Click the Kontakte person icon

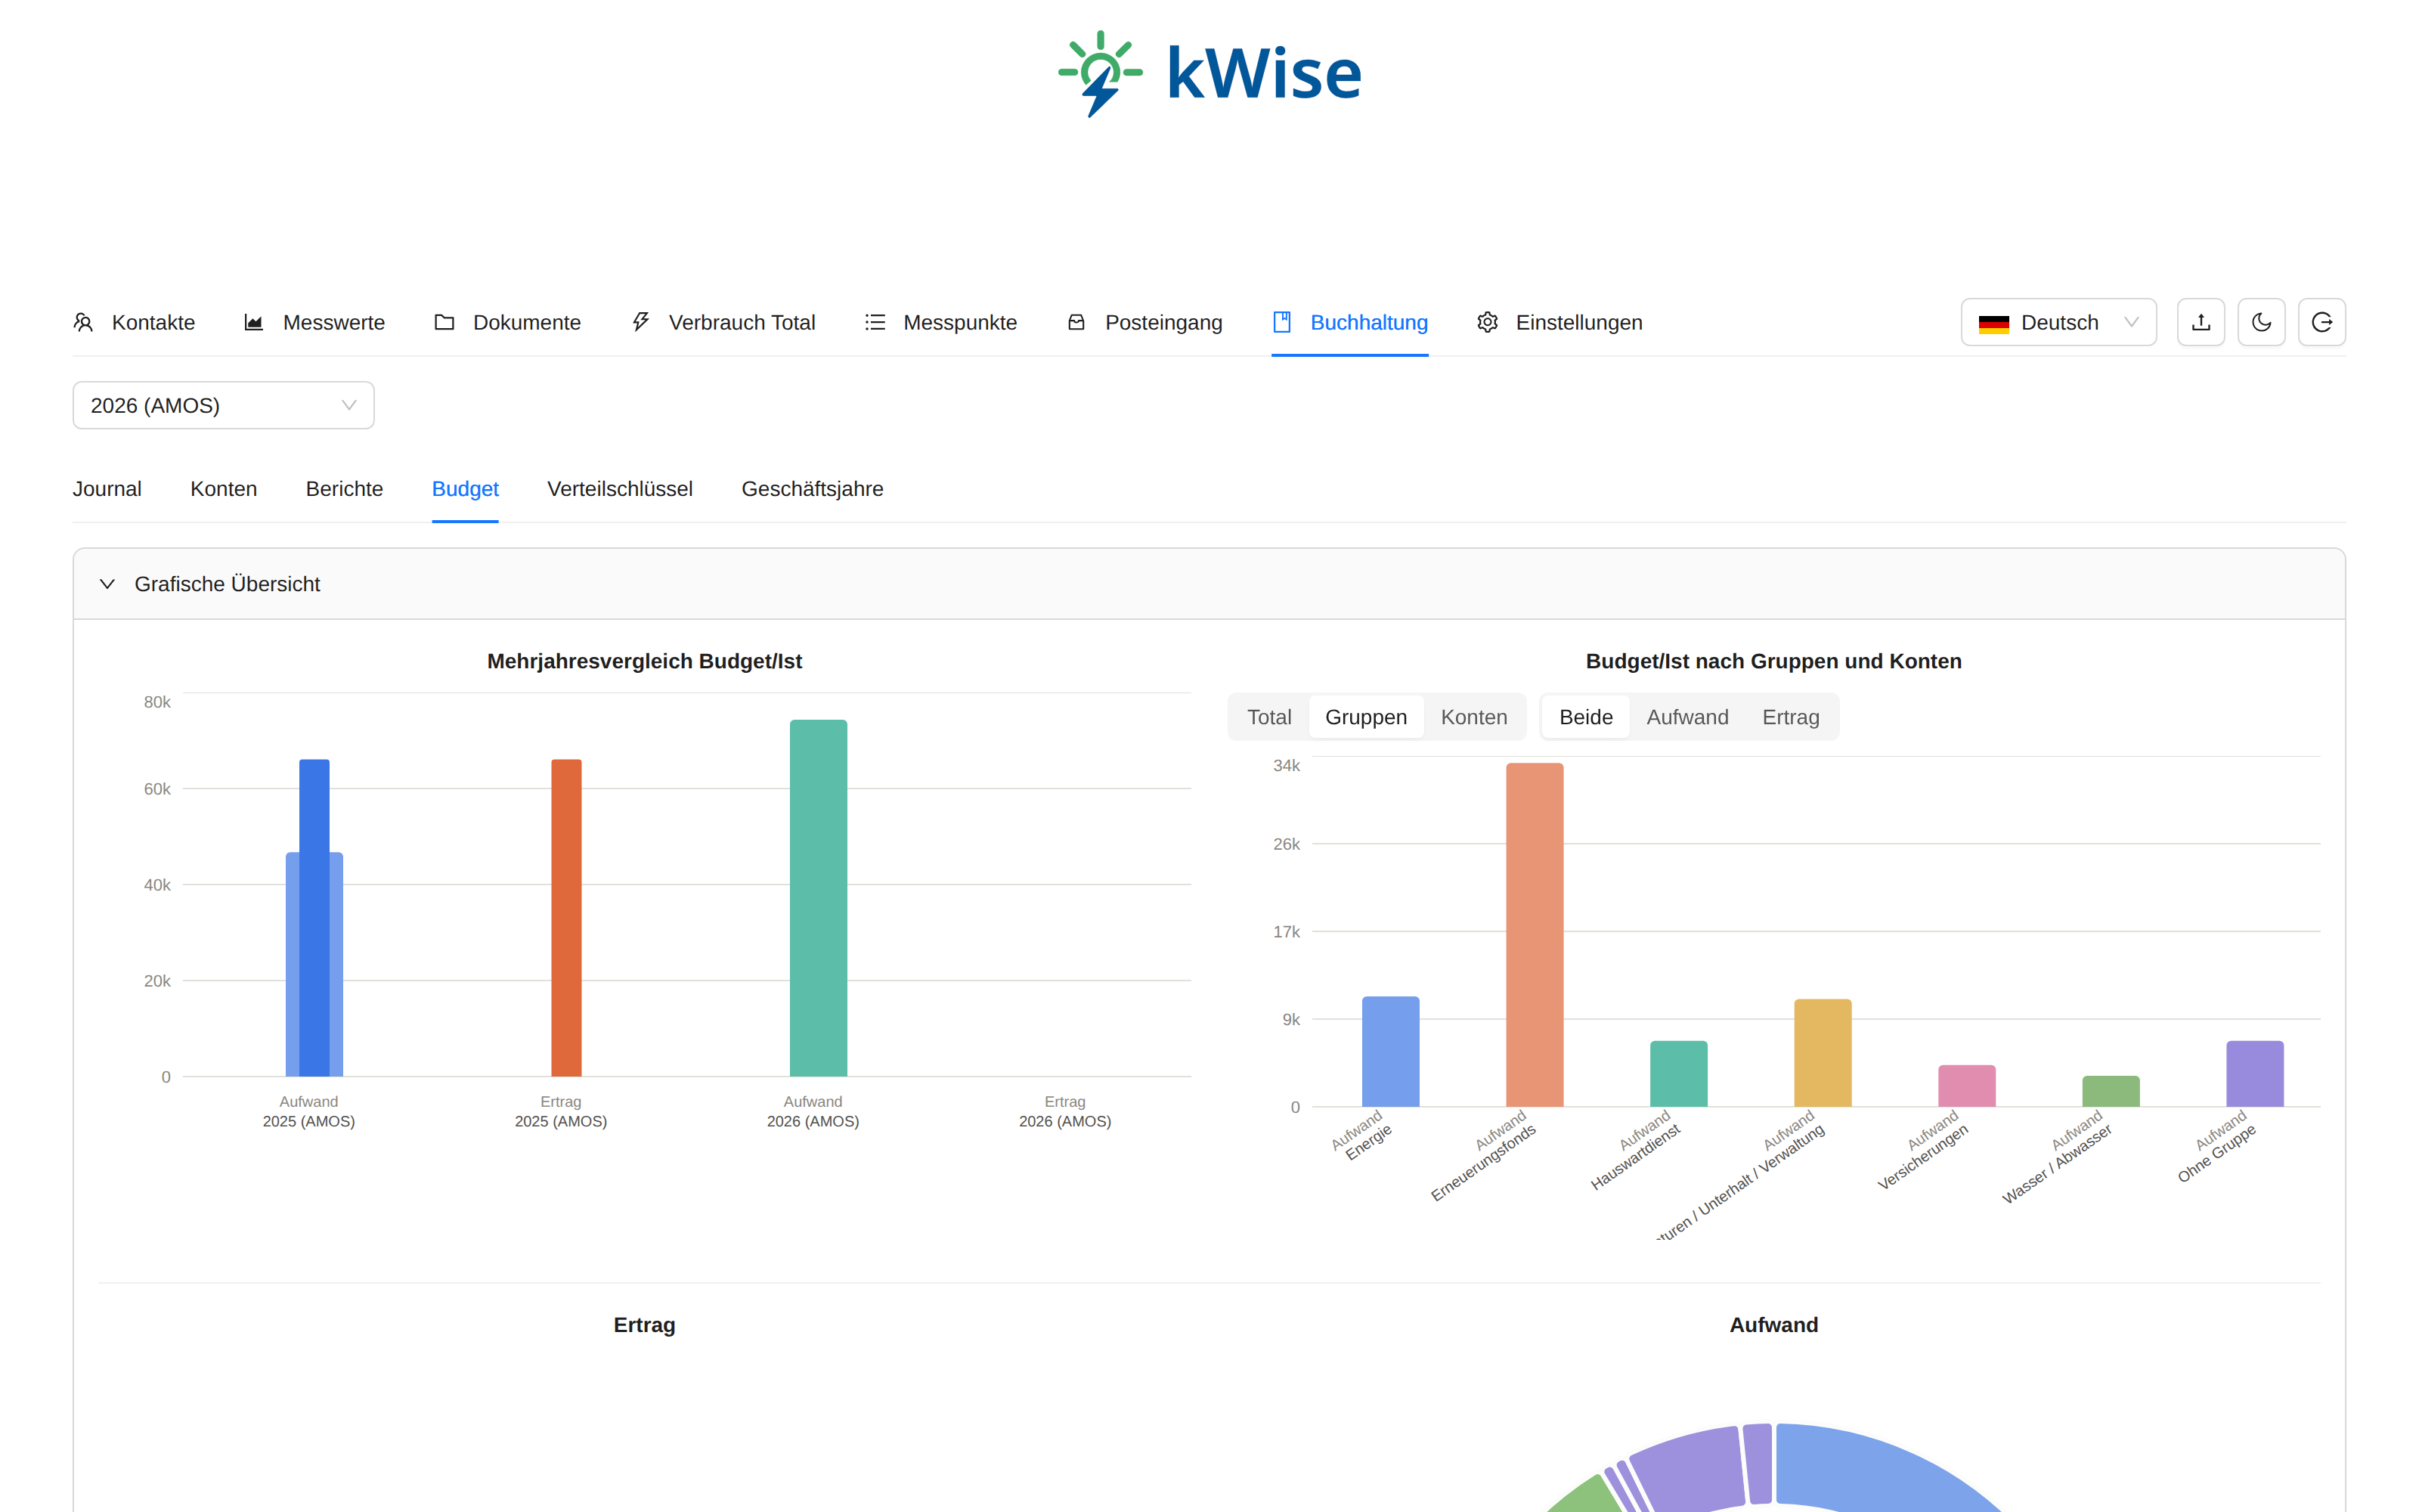(84, 322)
